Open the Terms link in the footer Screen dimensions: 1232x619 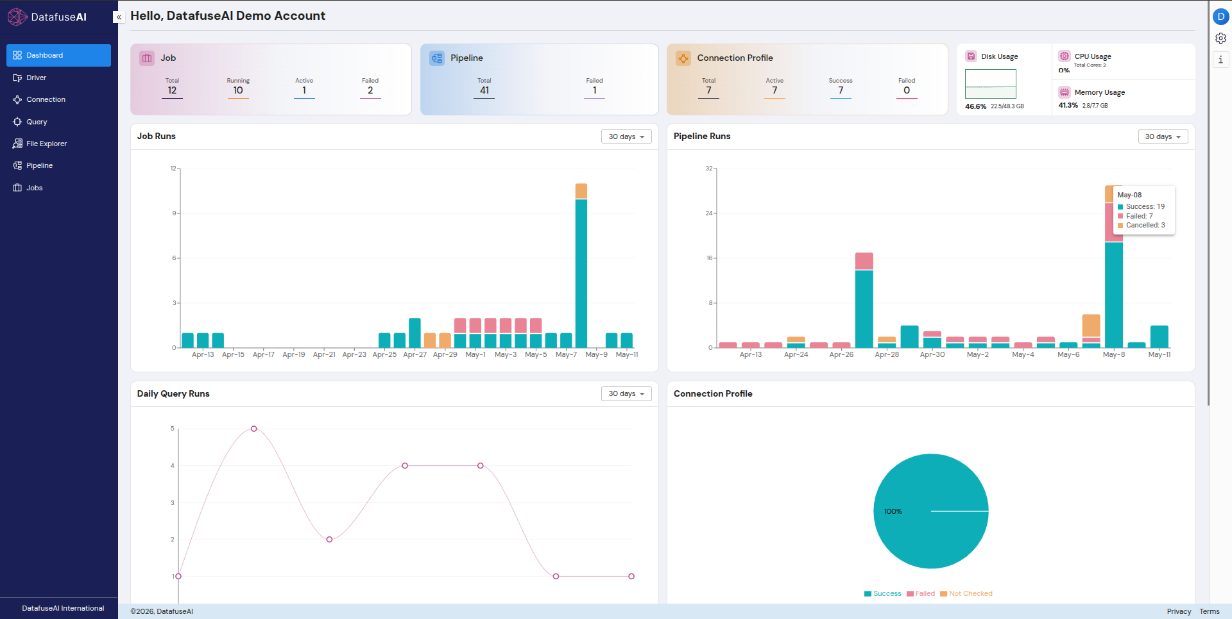pyautogui.click(x=1210, y=611)
